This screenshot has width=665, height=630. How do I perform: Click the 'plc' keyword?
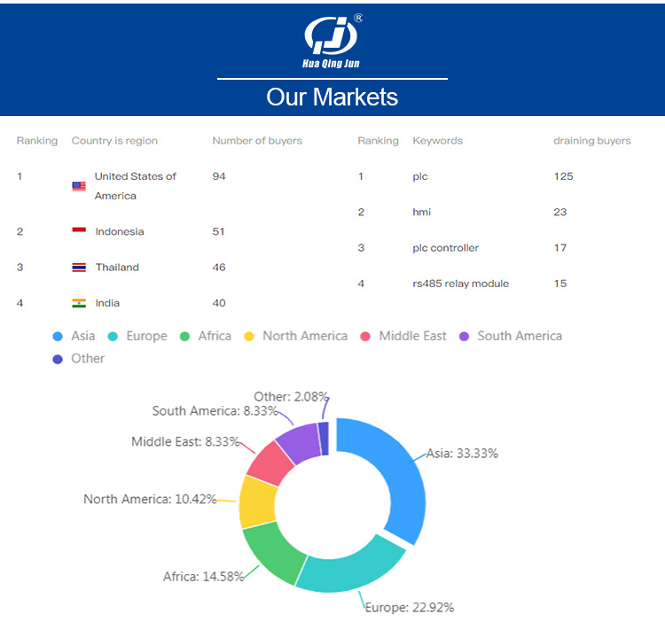pyautogui.click(x=420, y=176)
